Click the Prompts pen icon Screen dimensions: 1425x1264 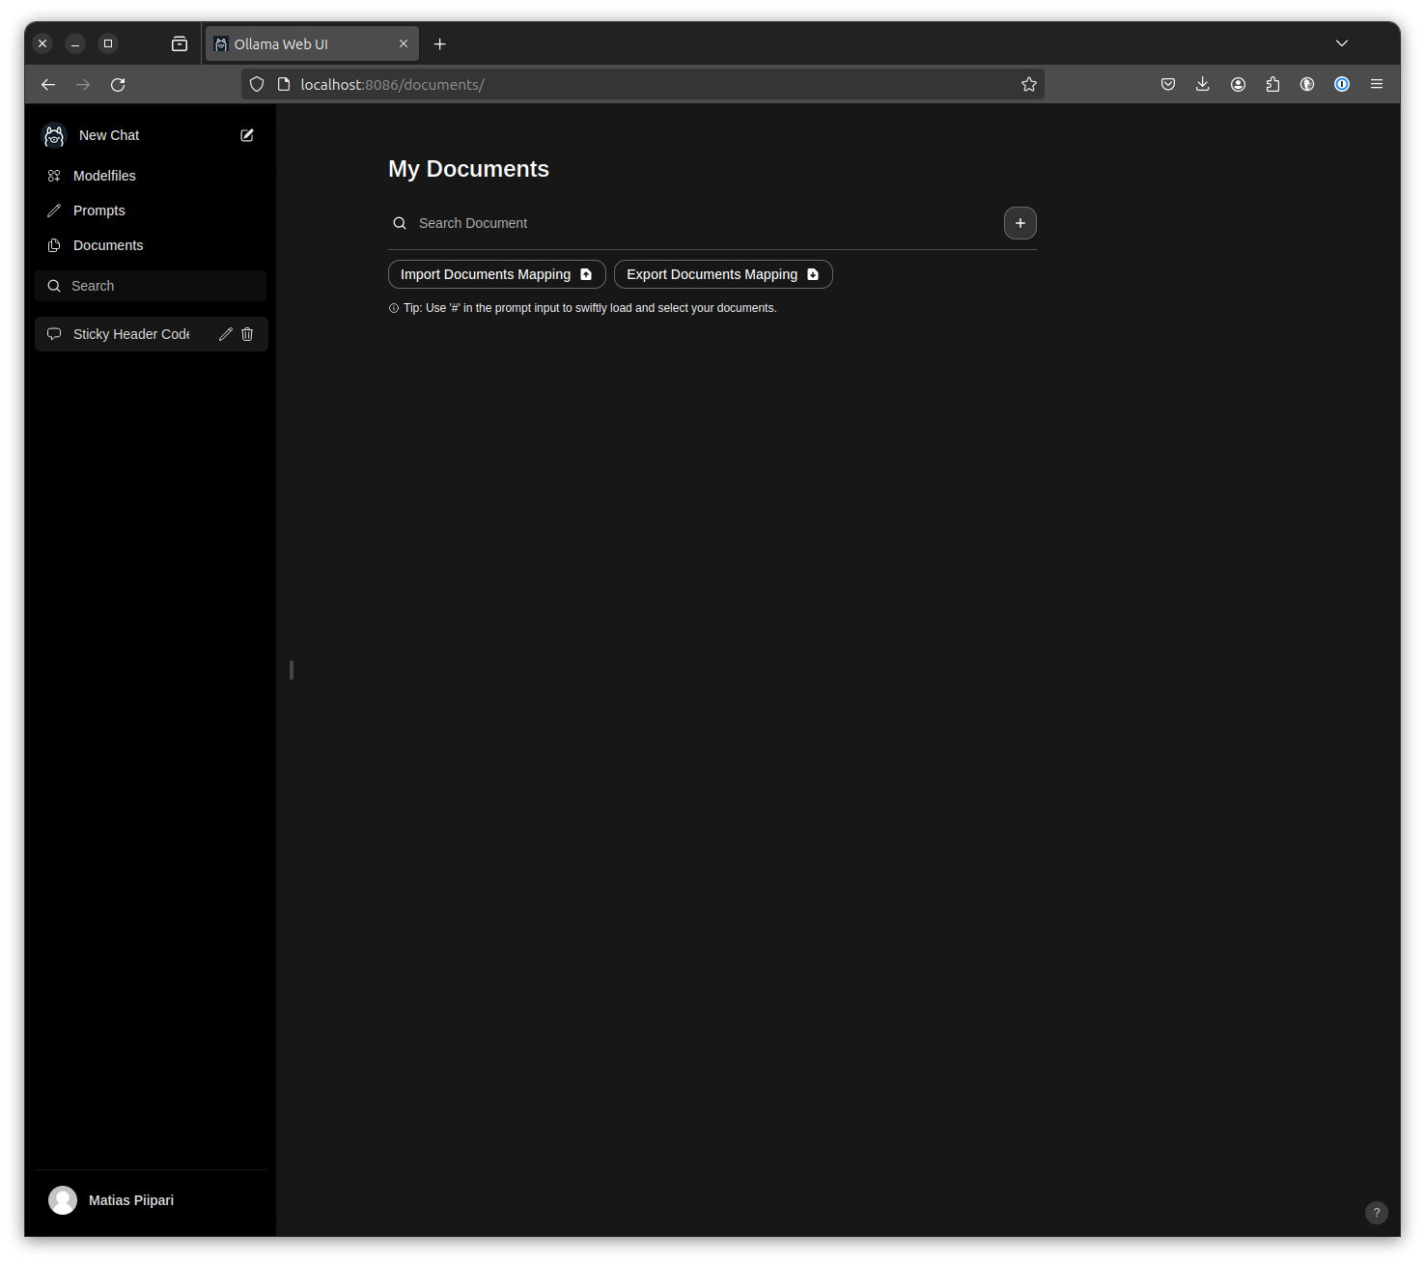pyautogui.click(x=54, y=210)
